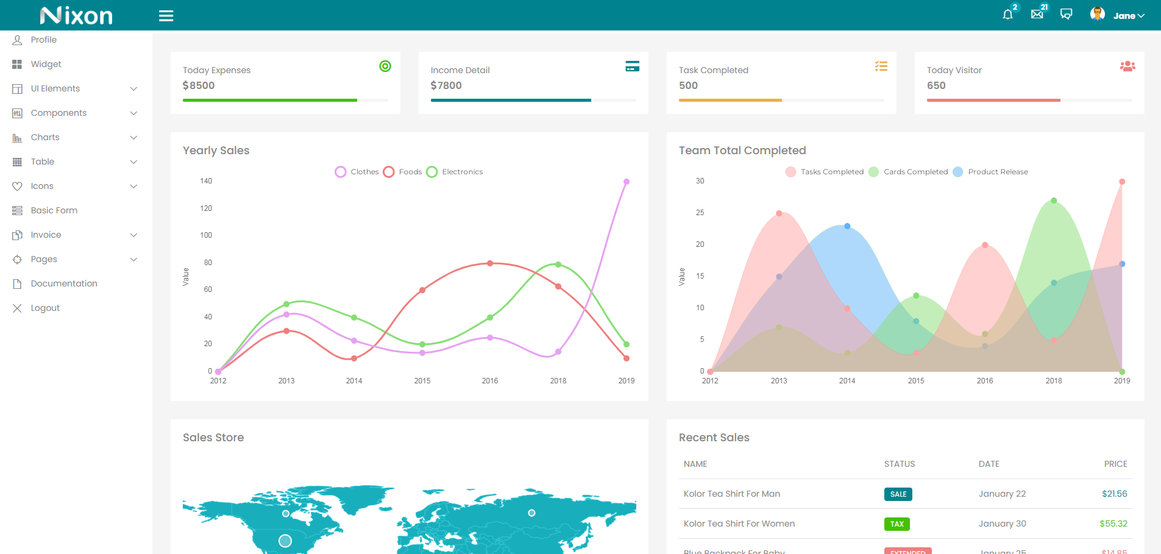Screen dimensions: 1161x554
Task: Open the Documentation link in sidebar
Action: pyautogui.click(x=64, y=283)
